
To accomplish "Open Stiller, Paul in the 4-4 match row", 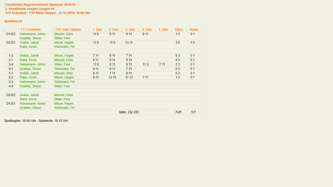I will point(62,86).
